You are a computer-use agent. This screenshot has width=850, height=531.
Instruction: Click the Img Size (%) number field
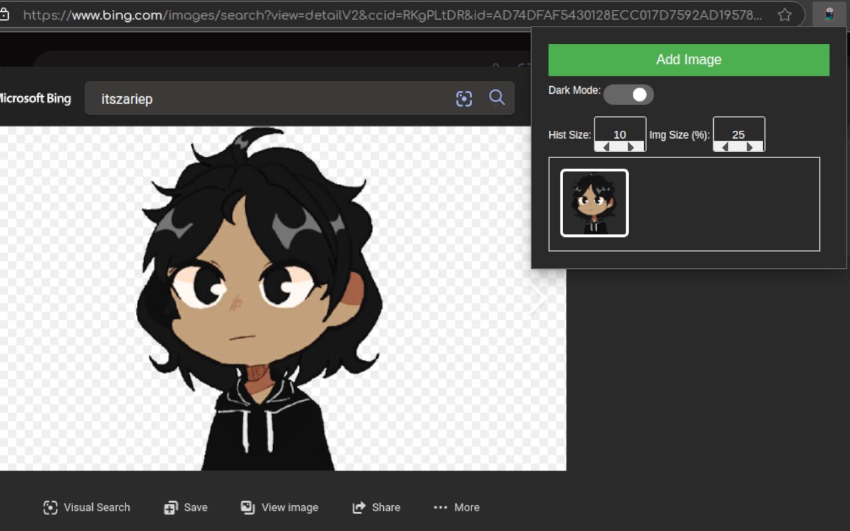point(738,134)
